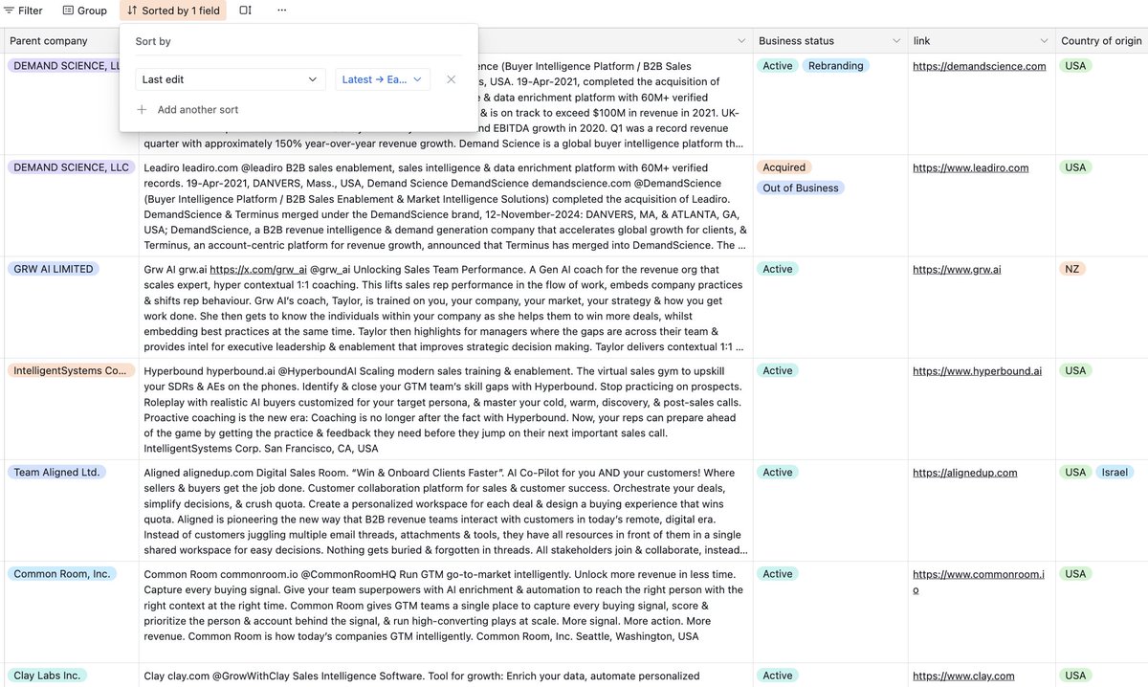
Task: Open the Last edit sort field dropdown
Action: (230, 79)
